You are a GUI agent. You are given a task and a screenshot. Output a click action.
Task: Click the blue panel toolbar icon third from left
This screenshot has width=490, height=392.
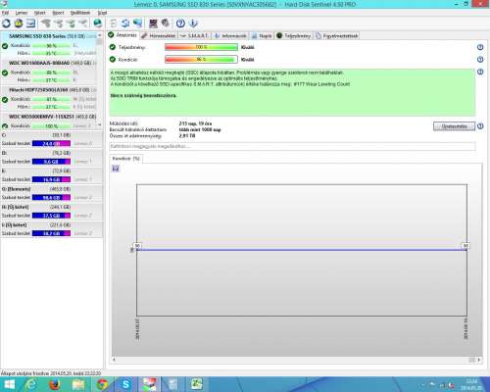(30, 24)
